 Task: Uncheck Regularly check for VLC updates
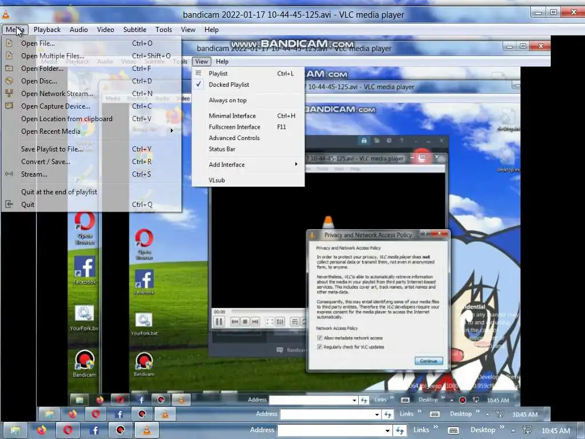pos(319,347)
